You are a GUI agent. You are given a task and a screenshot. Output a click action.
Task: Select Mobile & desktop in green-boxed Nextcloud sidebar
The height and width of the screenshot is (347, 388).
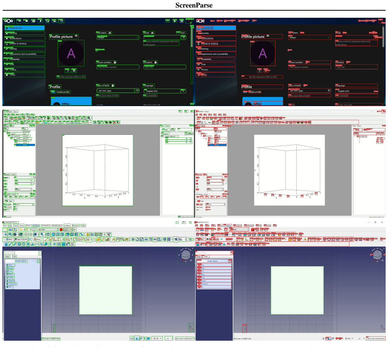point(24,44)
